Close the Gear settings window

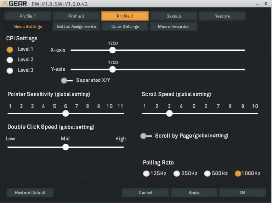[x=266, y=4]
